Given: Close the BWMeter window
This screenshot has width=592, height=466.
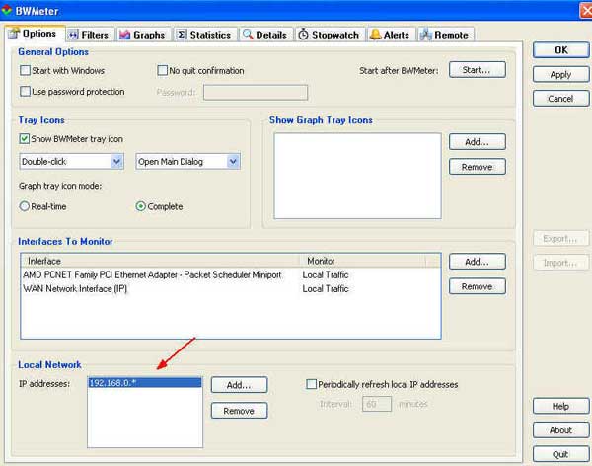Looking at the screenshot, I should click(x=585, y=11).
